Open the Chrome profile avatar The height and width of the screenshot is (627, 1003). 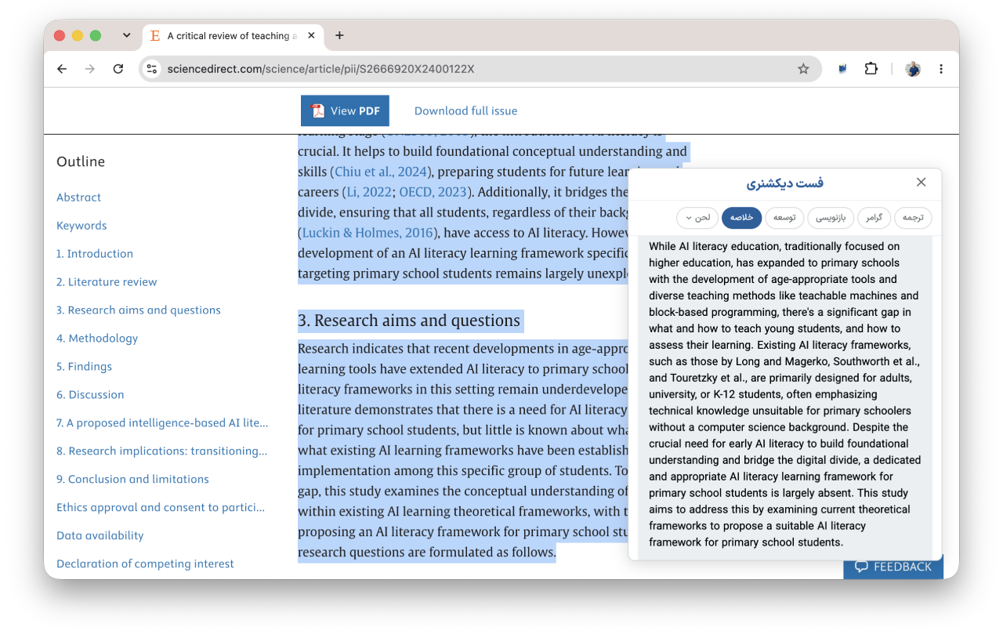click(913, 69)
